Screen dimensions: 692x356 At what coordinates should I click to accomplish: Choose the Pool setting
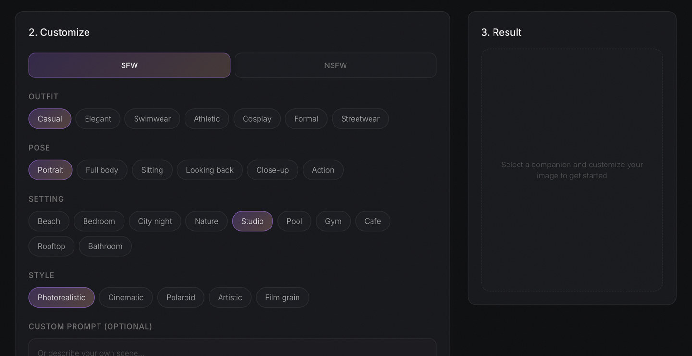coord(294,221)
